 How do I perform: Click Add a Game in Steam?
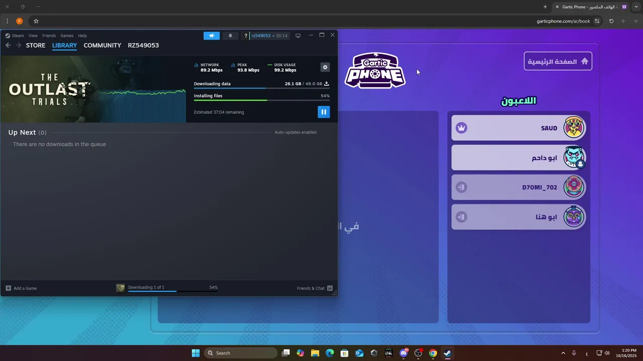pos(21,288)
